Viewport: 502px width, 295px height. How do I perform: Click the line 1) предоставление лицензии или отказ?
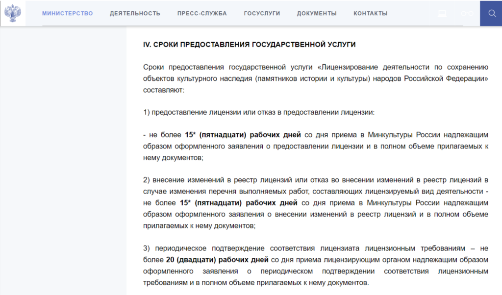258,112
